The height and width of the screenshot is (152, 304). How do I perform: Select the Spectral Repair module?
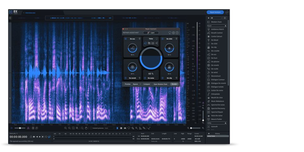tap(217, 112)
